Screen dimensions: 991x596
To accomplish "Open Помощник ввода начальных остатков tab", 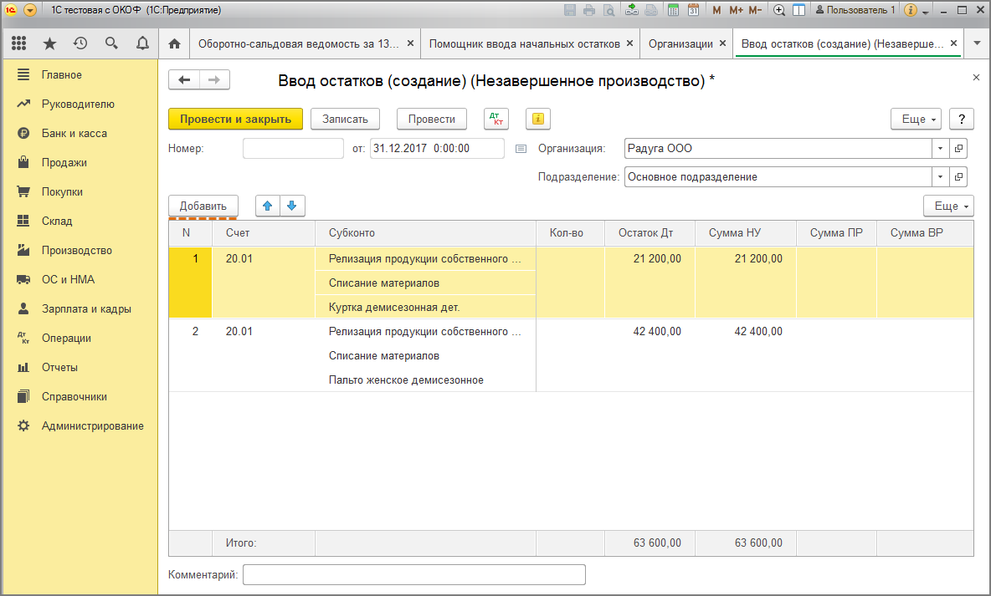I will pyautogui.click(x=524, y=43).
